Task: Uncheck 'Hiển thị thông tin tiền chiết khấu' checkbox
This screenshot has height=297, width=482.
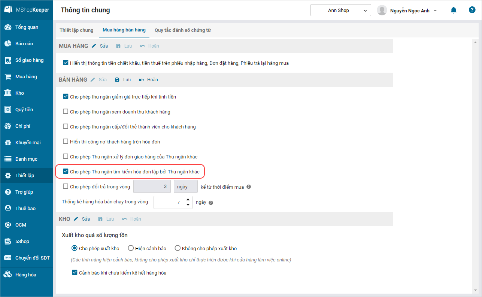Action: (66, 63)
